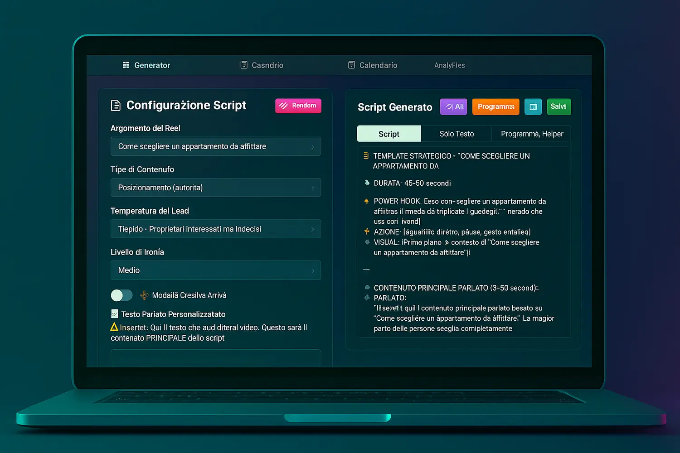Click the document icon beside Configurazione Script
Viewport: 680px width, 453px height.
(x=116, y=106)
